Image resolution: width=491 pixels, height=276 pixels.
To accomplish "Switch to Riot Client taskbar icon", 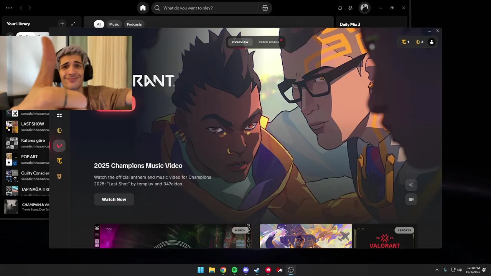I will coord(269,270).
